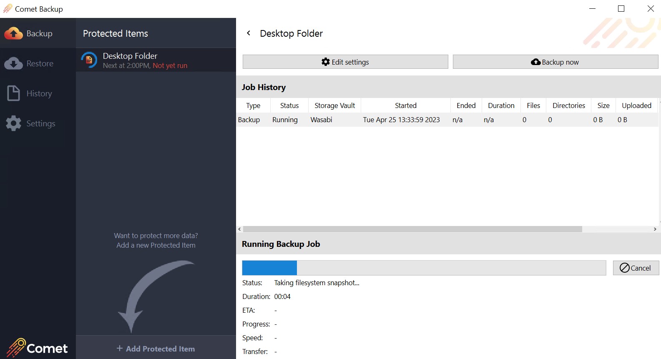This screenshot has height=359, width=661.
Task: Click the plus icon beside Add Protected Item
Action: tap(120, 348)
